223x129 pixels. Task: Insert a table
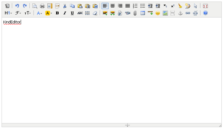click(x=143, y=13)
